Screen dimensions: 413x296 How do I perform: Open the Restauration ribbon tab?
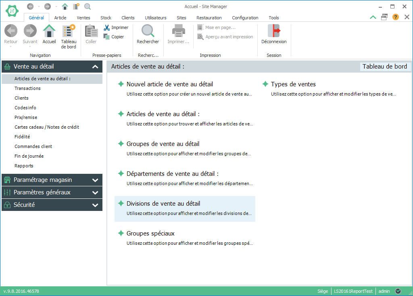tap(209, 18)
